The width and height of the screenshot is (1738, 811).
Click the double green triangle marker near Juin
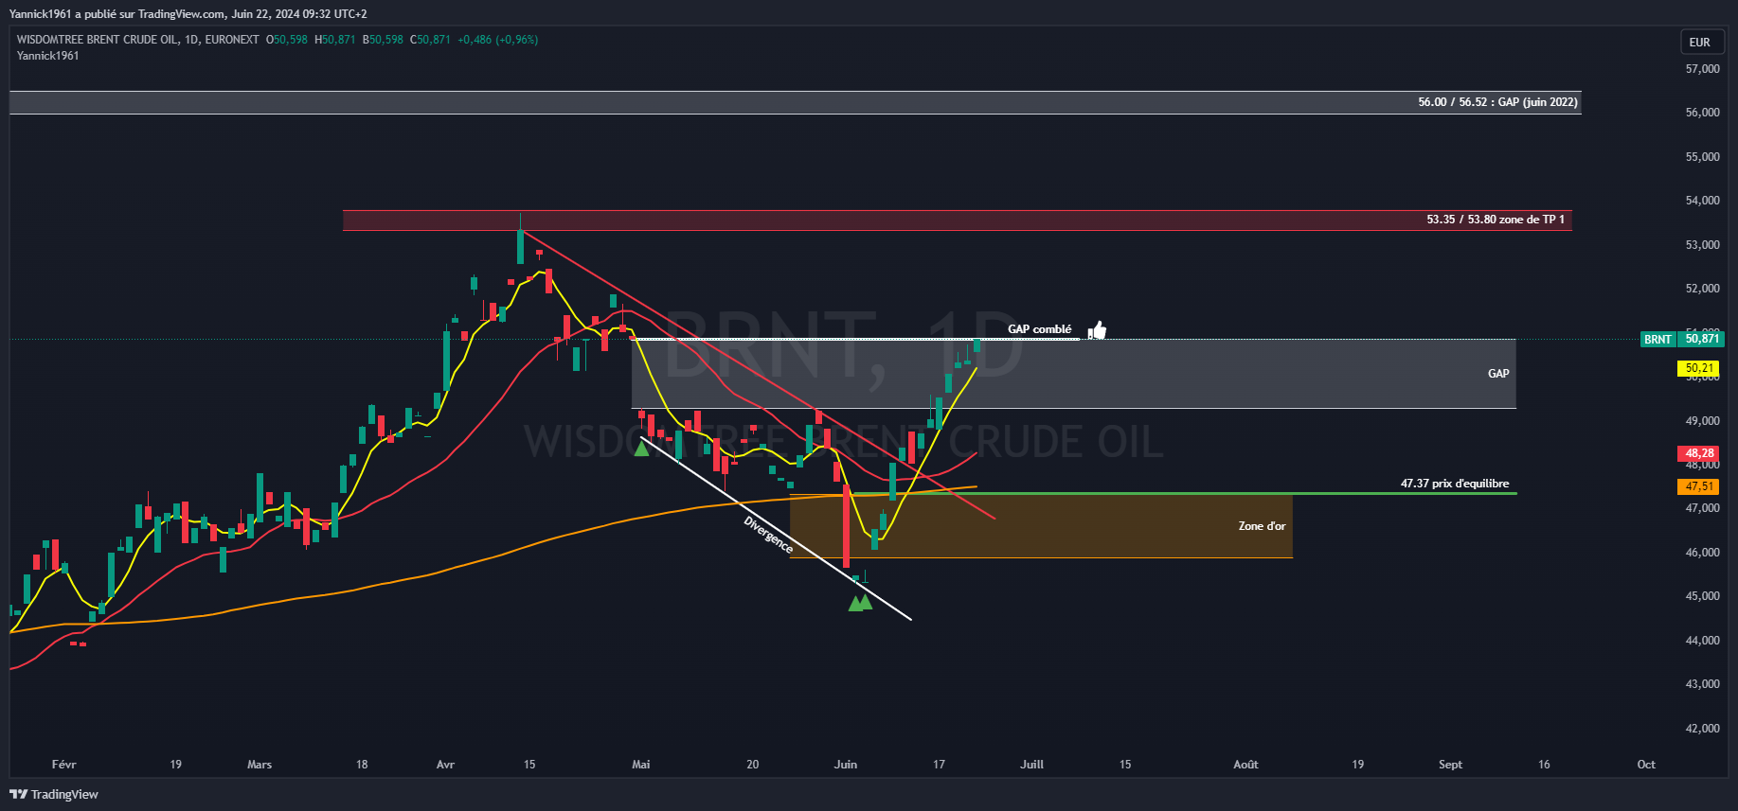[x=861, y=602]
